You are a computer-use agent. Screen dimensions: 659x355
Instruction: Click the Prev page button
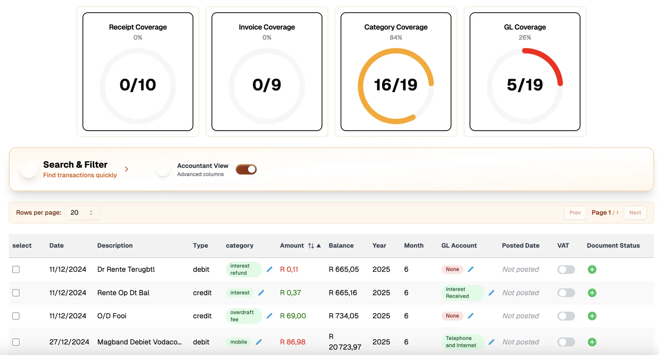click(x=575, y=213)
